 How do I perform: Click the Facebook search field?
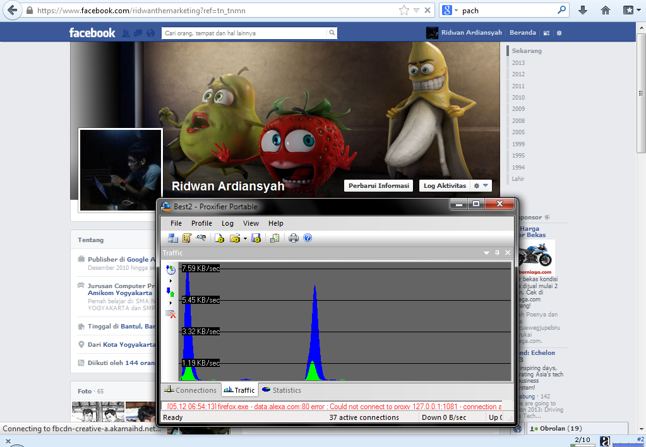[x=245, y=33]
